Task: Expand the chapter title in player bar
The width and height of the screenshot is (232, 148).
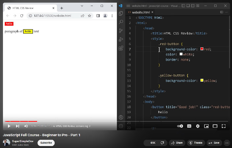Action: click(x=71, y=126)
